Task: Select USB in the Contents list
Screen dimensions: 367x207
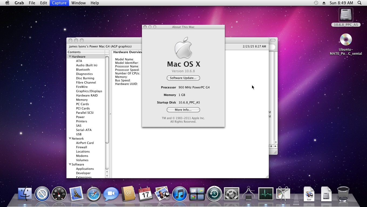Action: [79, 134]
